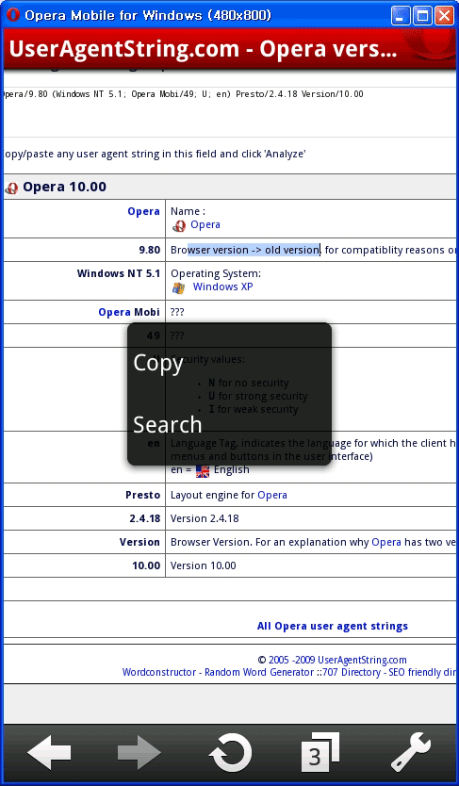The height and width of the screenshot is (786, 459).
Task: Click the Opera Mobi link
Action: coord(115,312)
